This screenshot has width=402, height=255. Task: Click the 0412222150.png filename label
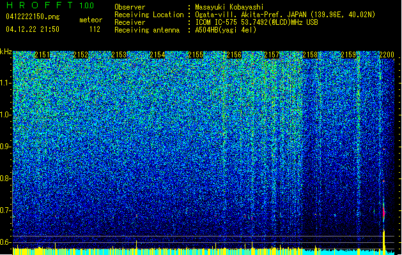33,17
